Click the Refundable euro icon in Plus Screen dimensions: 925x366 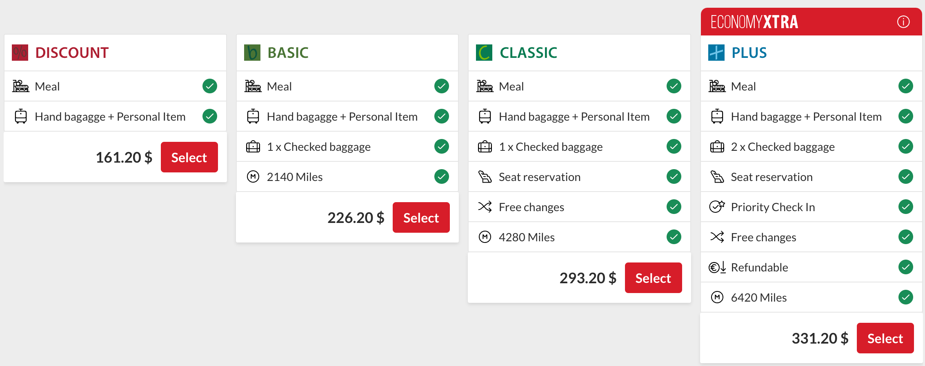(x=717, y=267)
